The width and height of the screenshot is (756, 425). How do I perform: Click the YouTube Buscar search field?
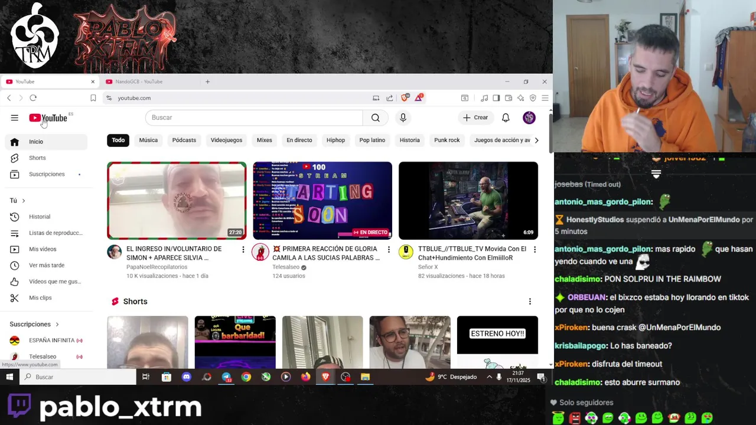pyautogui.click(x=254, y=117)
